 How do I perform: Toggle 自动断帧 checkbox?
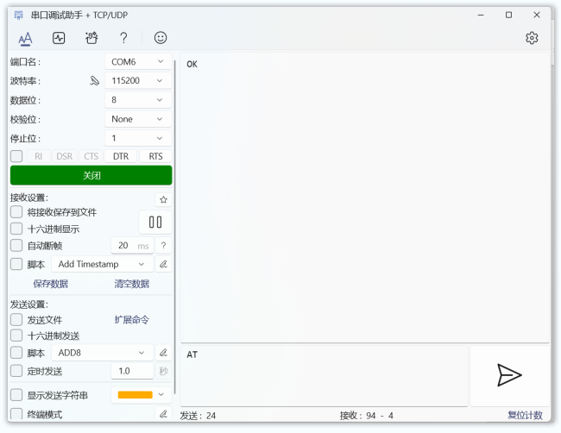[x=16, y=246]
